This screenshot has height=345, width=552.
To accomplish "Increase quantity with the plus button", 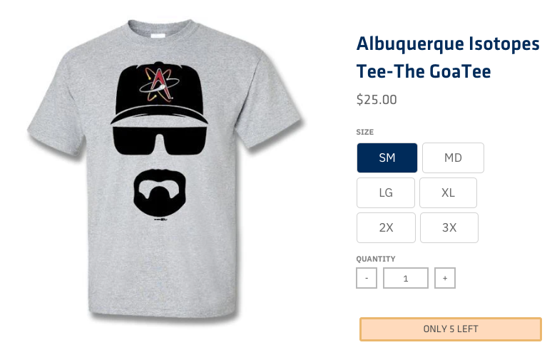I will [445, 278].
